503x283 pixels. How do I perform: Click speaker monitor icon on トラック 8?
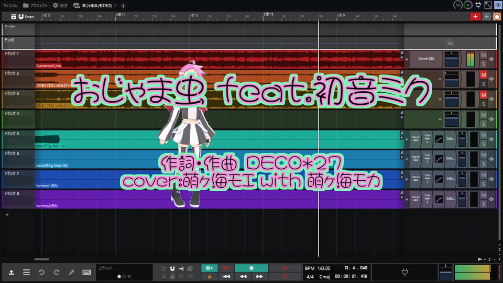491,199
